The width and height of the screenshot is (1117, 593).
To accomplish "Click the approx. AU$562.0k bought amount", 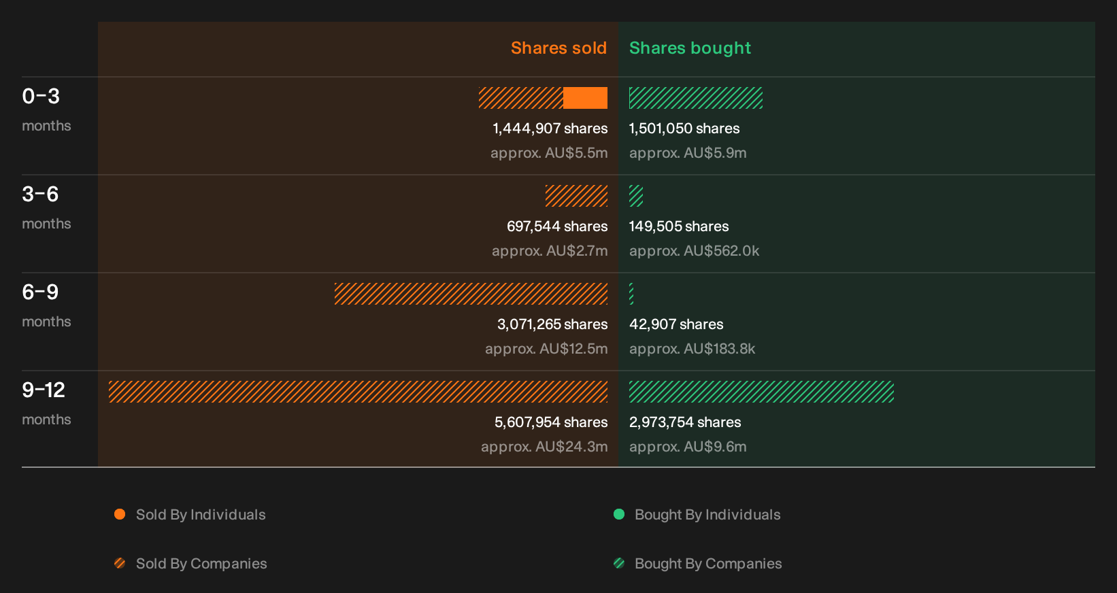I will tap(694, 251).
